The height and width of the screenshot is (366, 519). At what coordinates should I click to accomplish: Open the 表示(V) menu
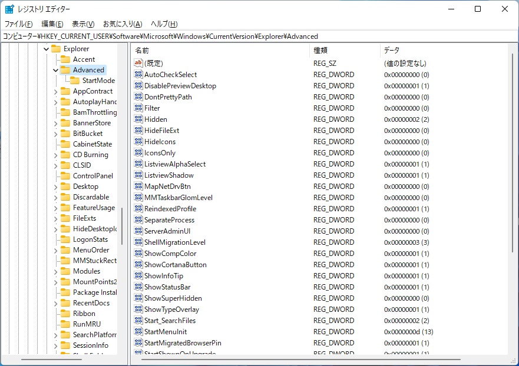click(83, 24)
